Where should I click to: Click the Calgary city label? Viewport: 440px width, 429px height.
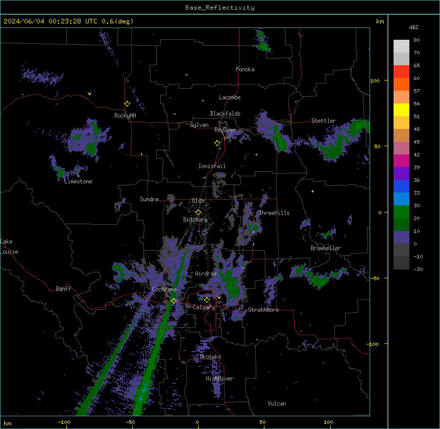[x=204, y=307]
